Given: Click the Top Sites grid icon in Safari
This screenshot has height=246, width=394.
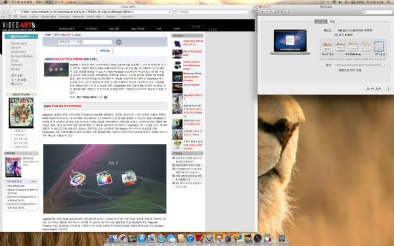Looking at the screenshot, I should [15, 16].
